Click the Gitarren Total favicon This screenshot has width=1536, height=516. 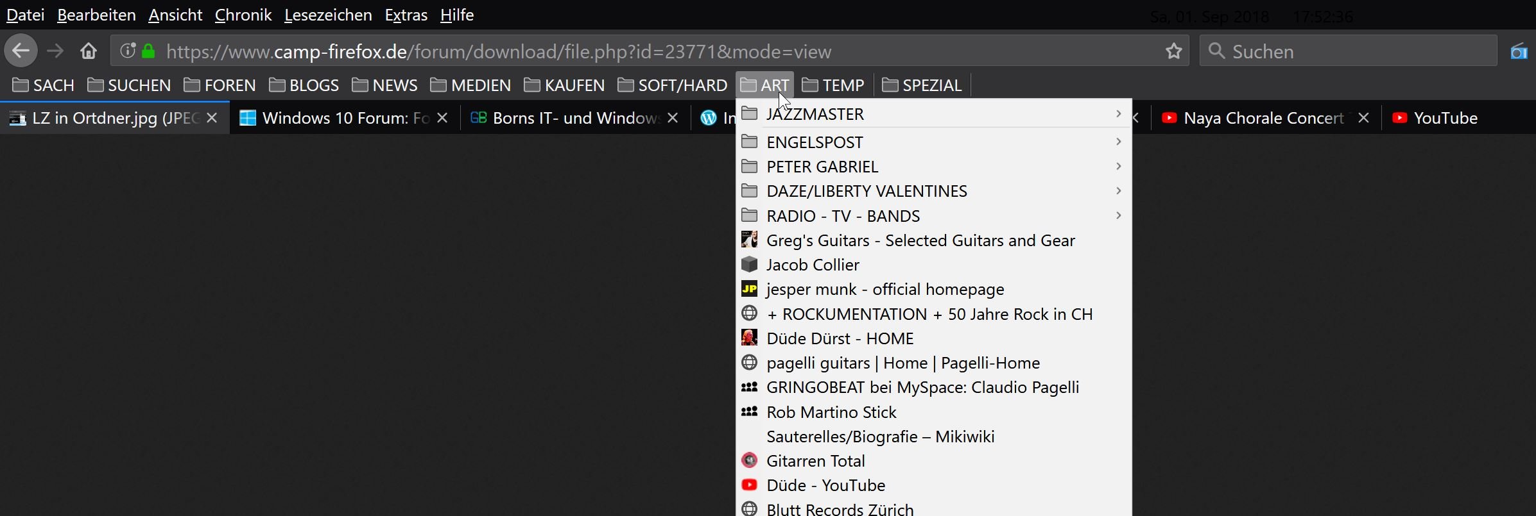(749, 460)
